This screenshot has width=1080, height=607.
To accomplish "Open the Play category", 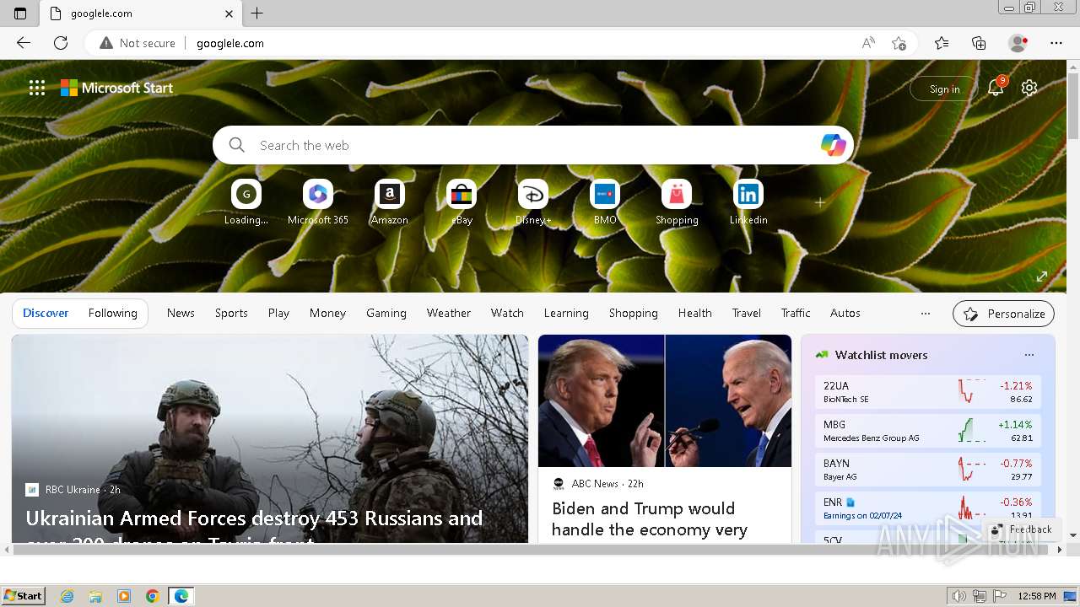I will tap(278, 313).
